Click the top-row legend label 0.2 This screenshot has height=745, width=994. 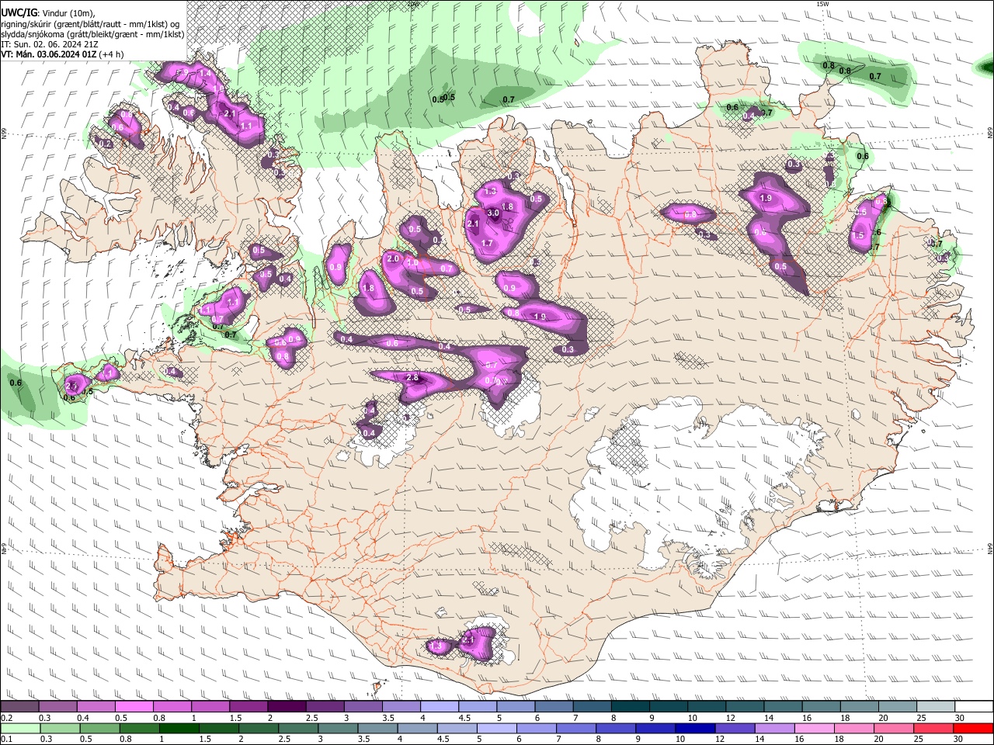[6, 718]
